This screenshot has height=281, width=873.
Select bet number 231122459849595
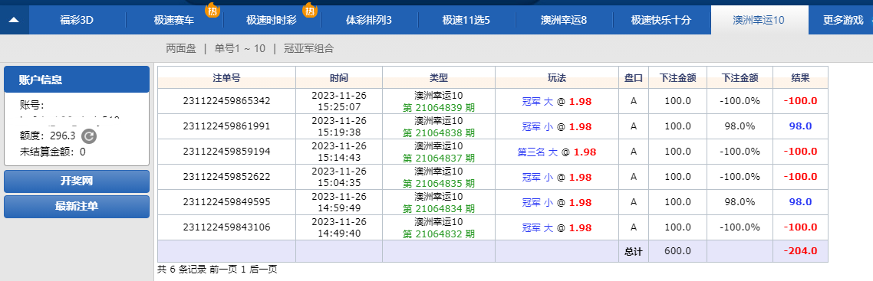[x=226, y=202]
